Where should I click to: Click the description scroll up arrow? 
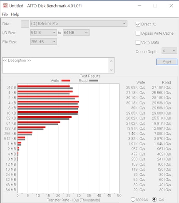point(111,61)
